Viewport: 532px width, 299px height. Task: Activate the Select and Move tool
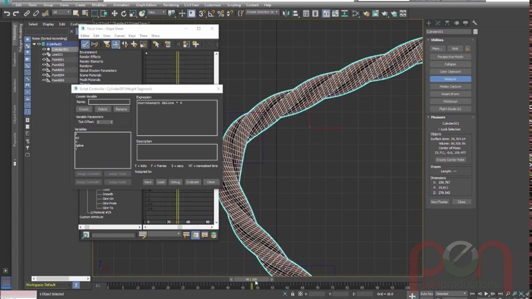point(114,13)
